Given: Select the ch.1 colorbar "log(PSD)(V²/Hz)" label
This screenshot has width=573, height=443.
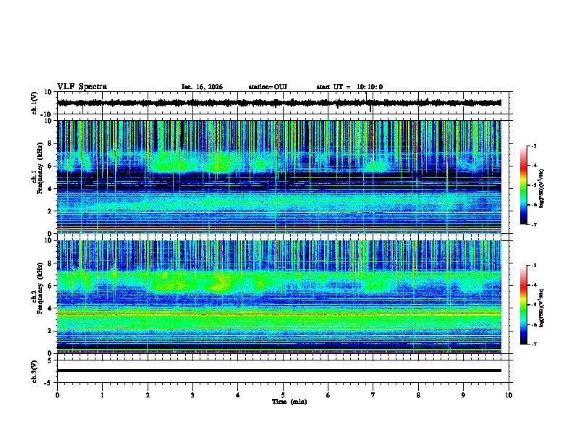Looking at the screenshot, I should click(x=542, y=188).
